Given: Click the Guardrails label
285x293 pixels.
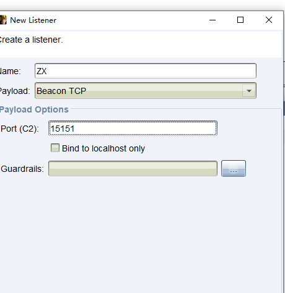Looking at the screenshot, I should [22, 169].
